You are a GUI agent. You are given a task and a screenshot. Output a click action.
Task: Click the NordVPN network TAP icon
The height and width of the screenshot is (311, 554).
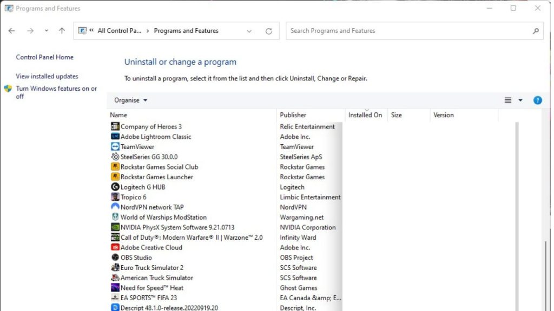pos(115,207)
